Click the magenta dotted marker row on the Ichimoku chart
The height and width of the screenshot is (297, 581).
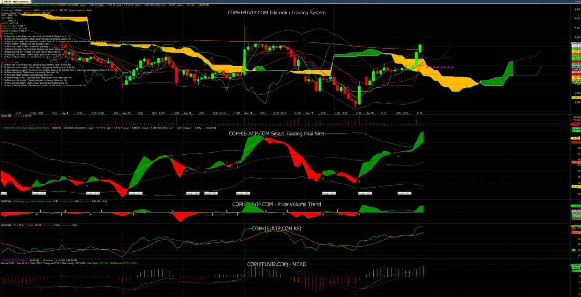(439, 67)
